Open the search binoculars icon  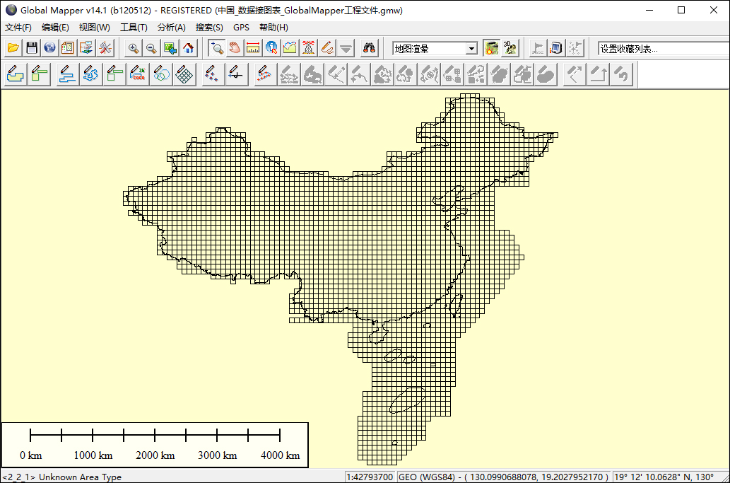click(369, 48)
